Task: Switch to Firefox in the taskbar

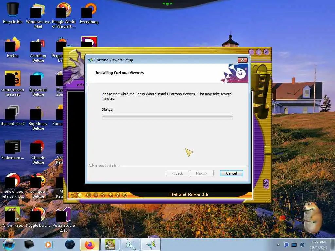Action: (90, 244)
